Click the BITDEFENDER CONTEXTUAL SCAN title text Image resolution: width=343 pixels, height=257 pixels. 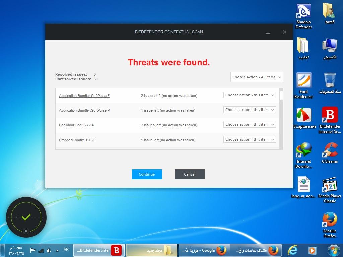click(169, 32)
